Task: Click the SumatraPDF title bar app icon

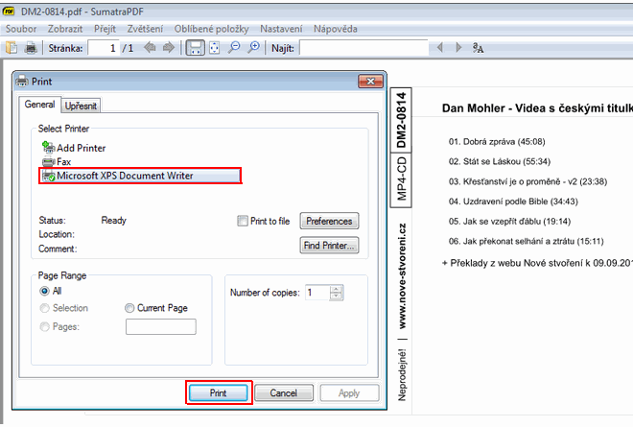Action: pyautogui.click(x=8, y=11)
